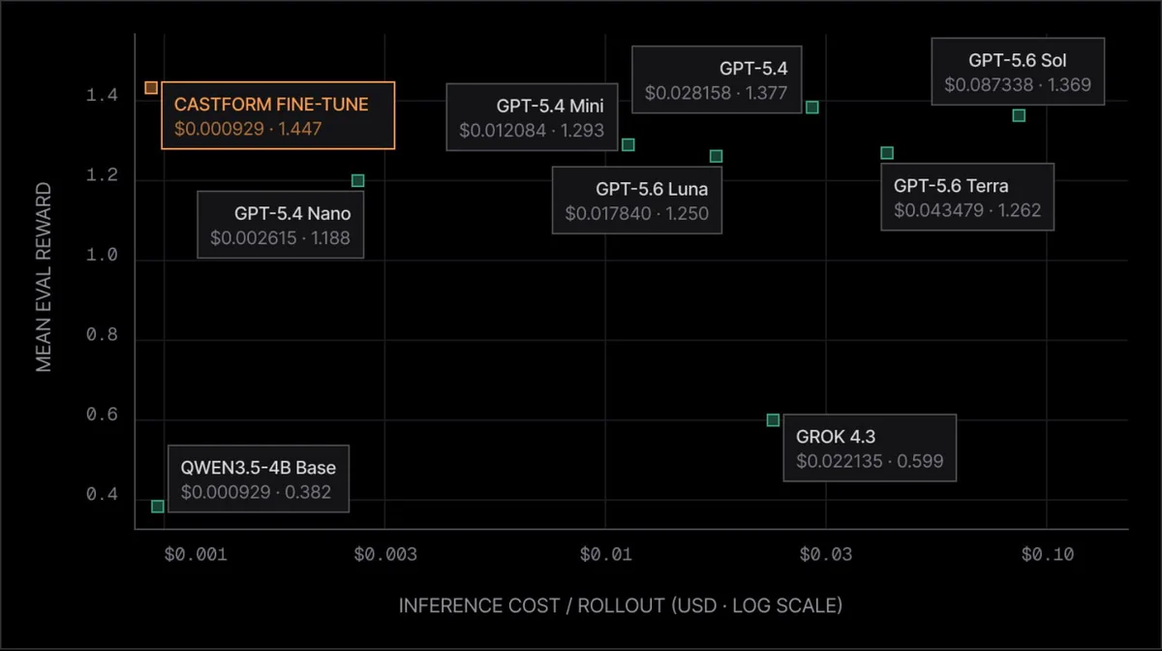Click the orange Castform Fine-Tune data point

151,88
